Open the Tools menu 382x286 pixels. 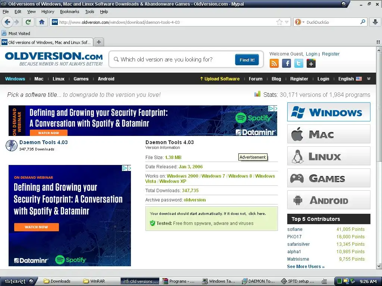click(x=90, y=12)
